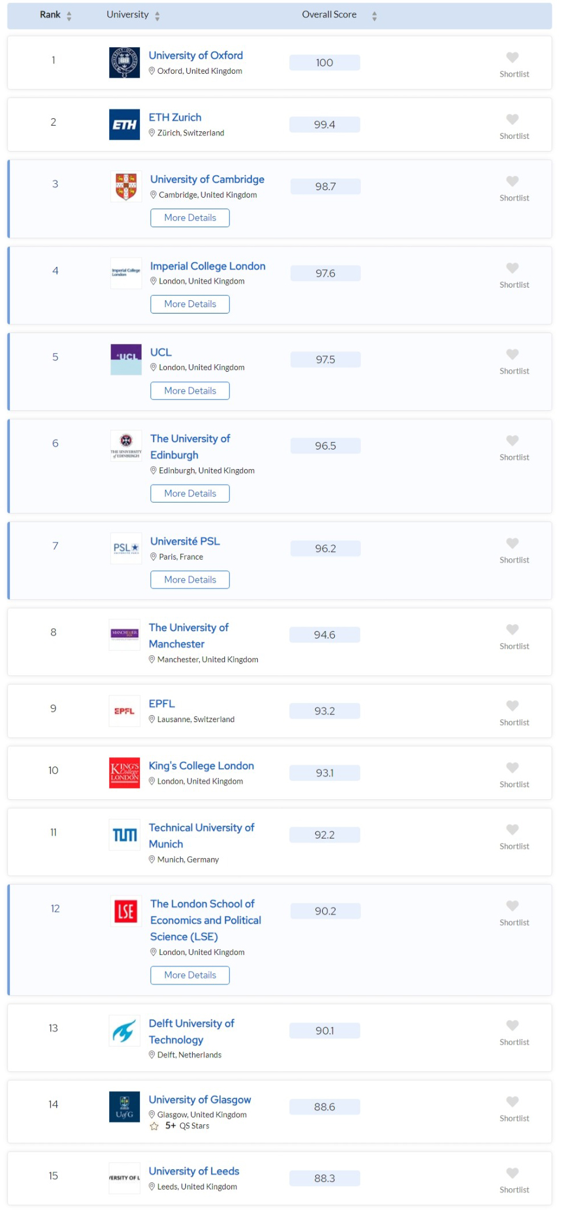Click the 5+ QS Stars rating star

pos(154,1126)
